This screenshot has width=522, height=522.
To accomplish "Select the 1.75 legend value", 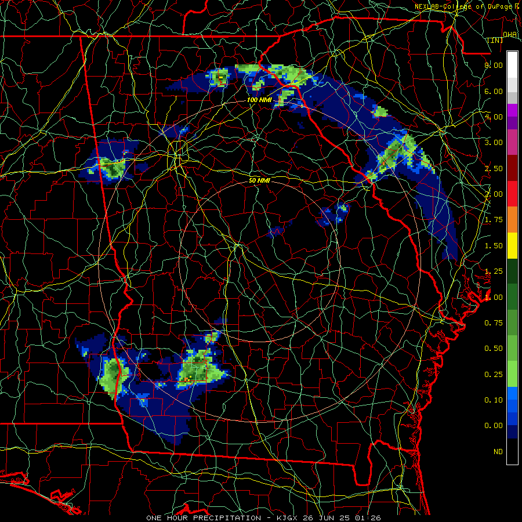I will point(494,220).
